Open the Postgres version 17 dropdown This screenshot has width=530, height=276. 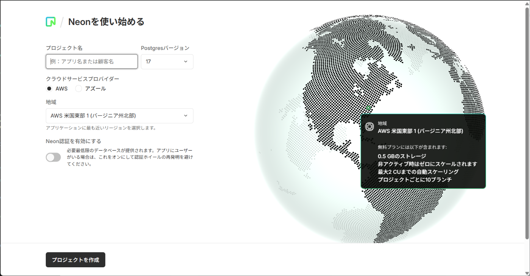(167, 62)
